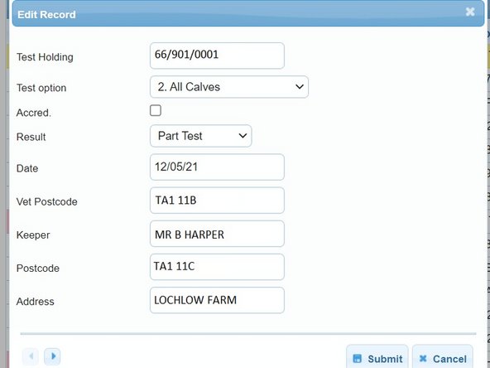The image size is (490, 368).
Task: Click the Vet Postcode input field
Action: click(217, 201)
